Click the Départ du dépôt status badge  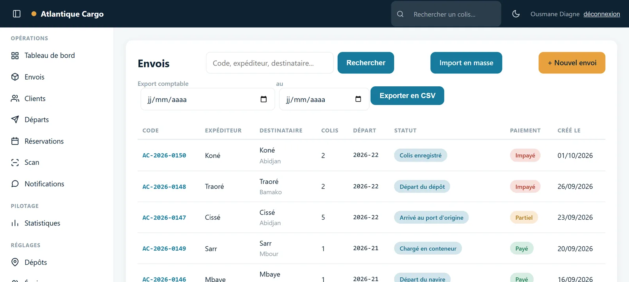[x=422, y=187]
